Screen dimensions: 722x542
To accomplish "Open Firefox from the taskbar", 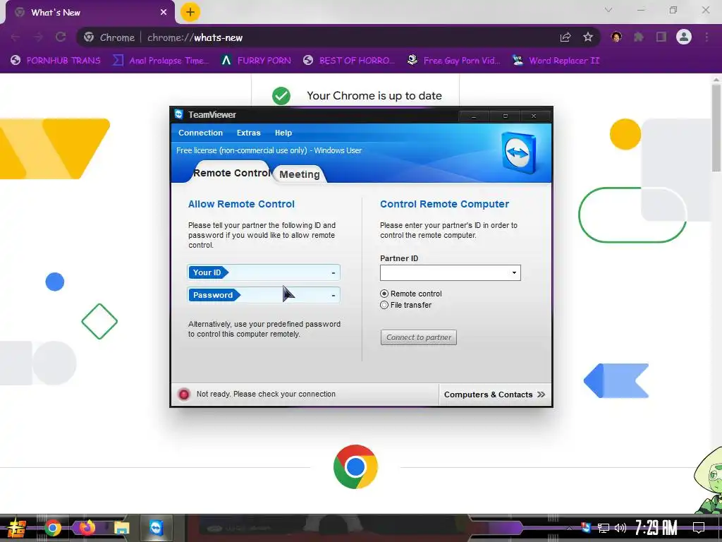I will pos(87,528).
